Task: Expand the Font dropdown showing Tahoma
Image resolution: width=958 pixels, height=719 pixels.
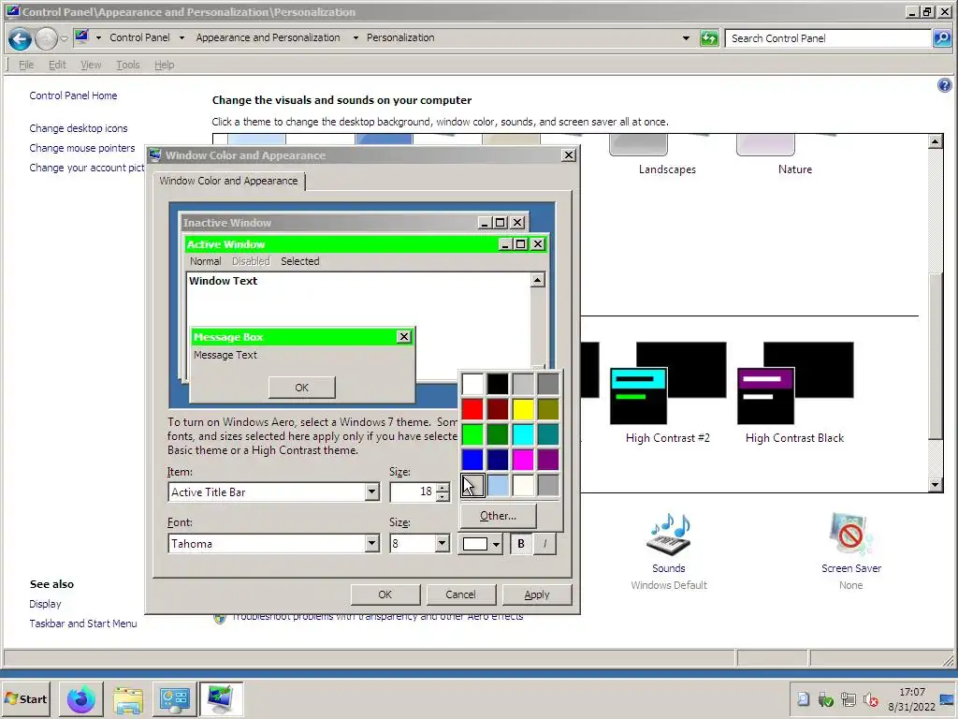Action: pyautogui.click(x=371, y=544)
